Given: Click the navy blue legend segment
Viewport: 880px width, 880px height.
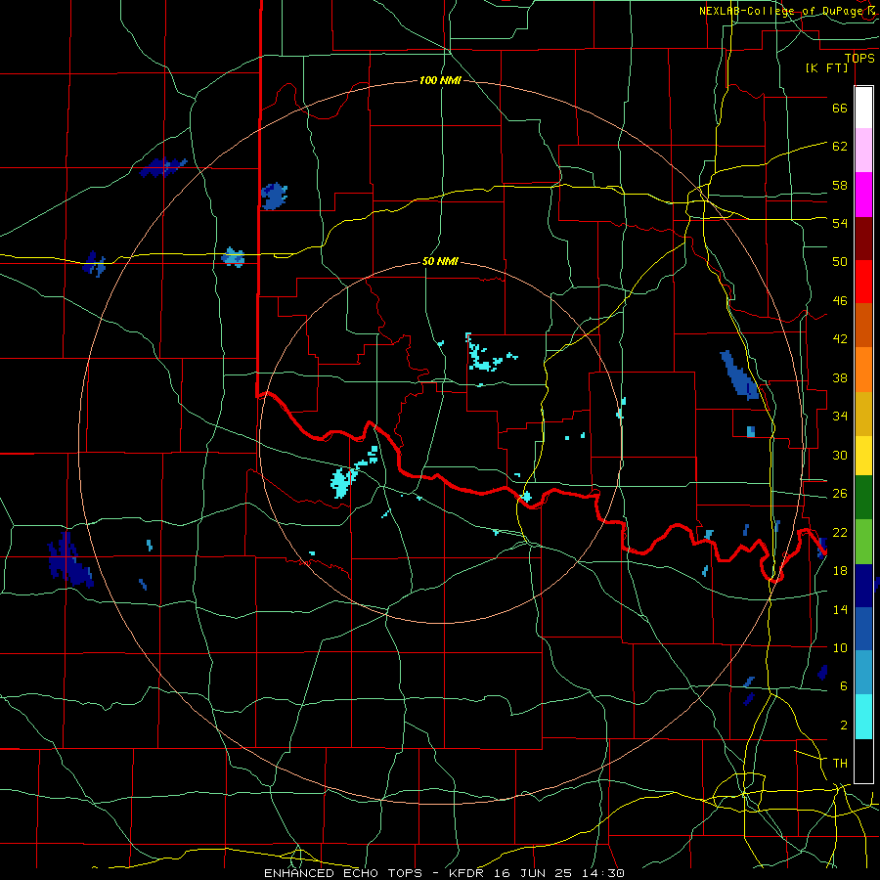Looking at the screenshot, I should coord(863,586).
